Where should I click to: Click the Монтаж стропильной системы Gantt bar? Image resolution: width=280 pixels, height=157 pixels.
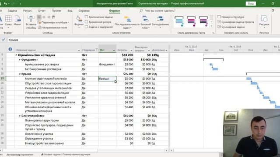248,78
